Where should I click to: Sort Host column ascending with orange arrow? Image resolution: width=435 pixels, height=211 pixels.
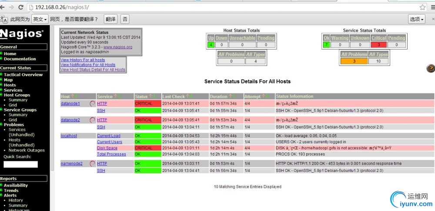tap(73, 96)
